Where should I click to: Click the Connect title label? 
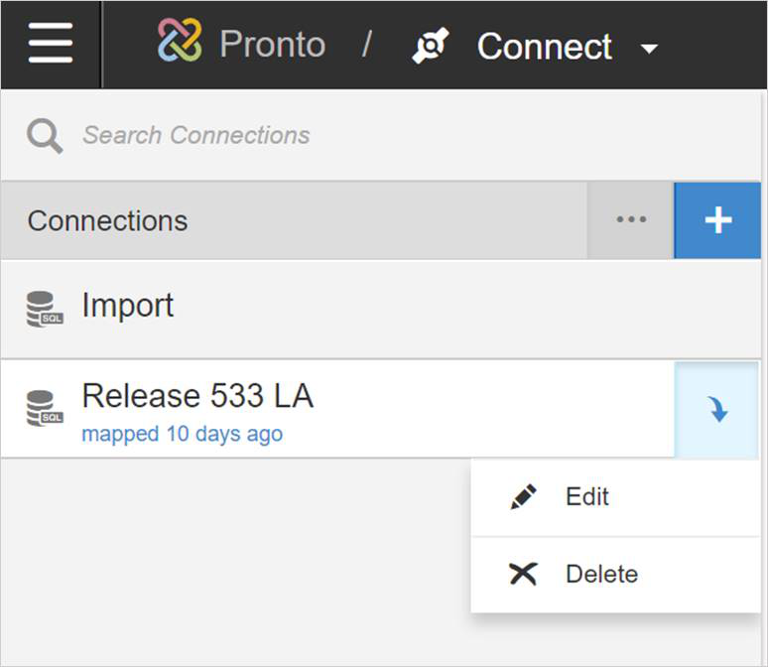(544, 46)
